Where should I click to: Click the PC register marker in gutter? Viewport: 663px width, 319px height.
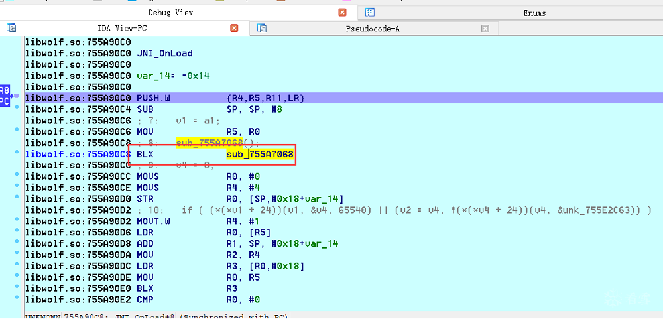coord(4,101)
